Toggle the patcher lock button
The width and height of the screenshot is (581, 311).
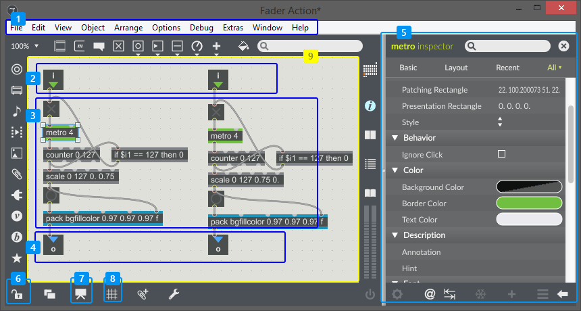[17, 294]
